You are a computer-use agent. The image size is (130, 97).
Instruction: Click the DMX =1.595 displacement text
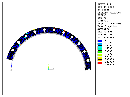tap(105, 32)
